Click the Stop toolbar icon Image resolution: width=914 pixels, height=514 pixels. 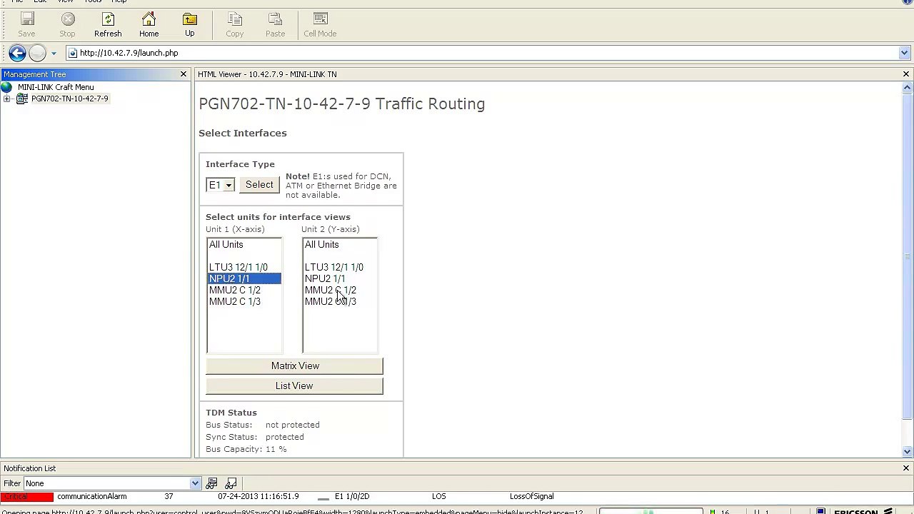coord(67,24)
